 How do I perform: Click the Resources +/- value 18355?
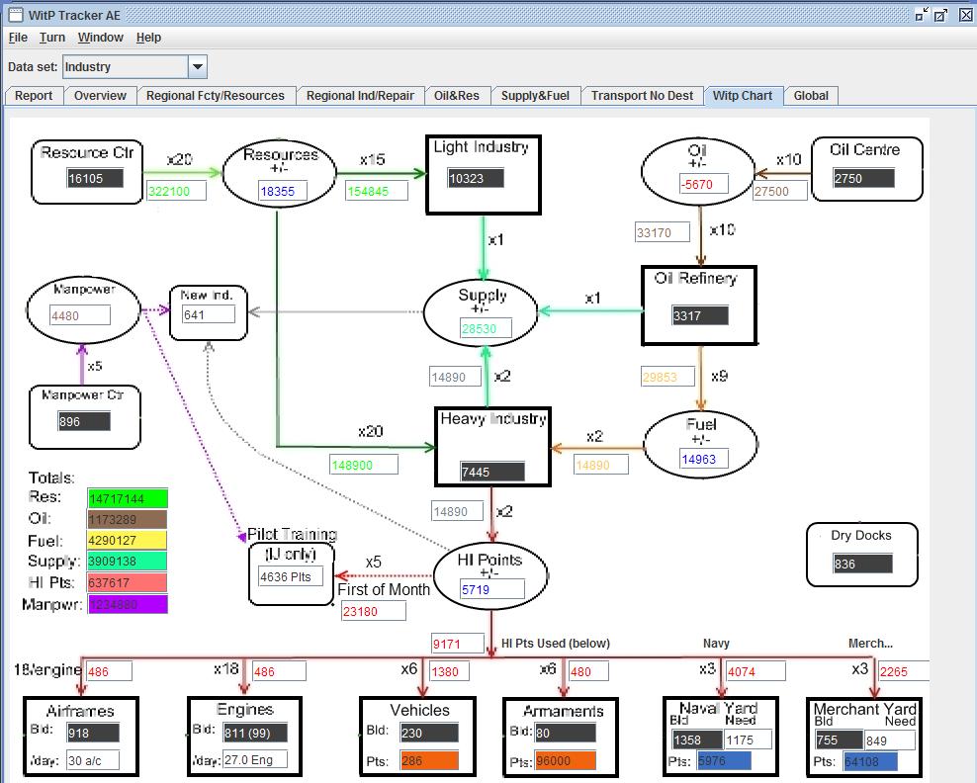[x=282, y=191]
